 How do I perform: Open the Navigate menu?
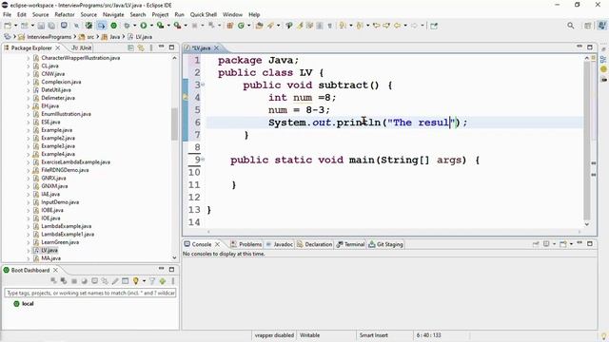(x=113, y=15)
